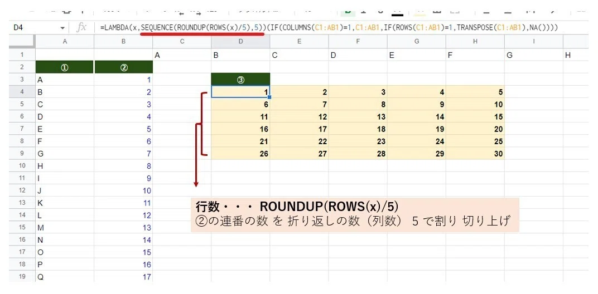Viewport: 598px width, 294px height.
Task: Click cell E1 containing letter C
Action: click(x=300, y=55)
